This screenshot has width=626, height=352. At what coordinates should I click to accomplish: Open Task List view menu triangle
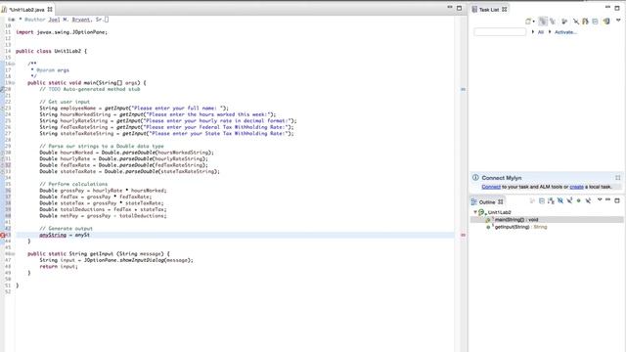[x=618, y=21]
